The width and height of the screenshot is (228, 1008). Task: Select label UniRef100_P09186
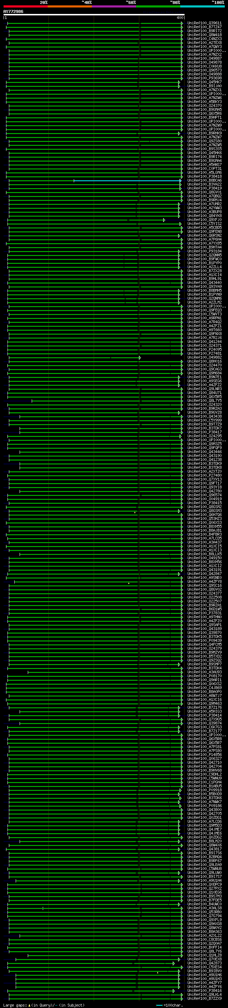point(204,806)
